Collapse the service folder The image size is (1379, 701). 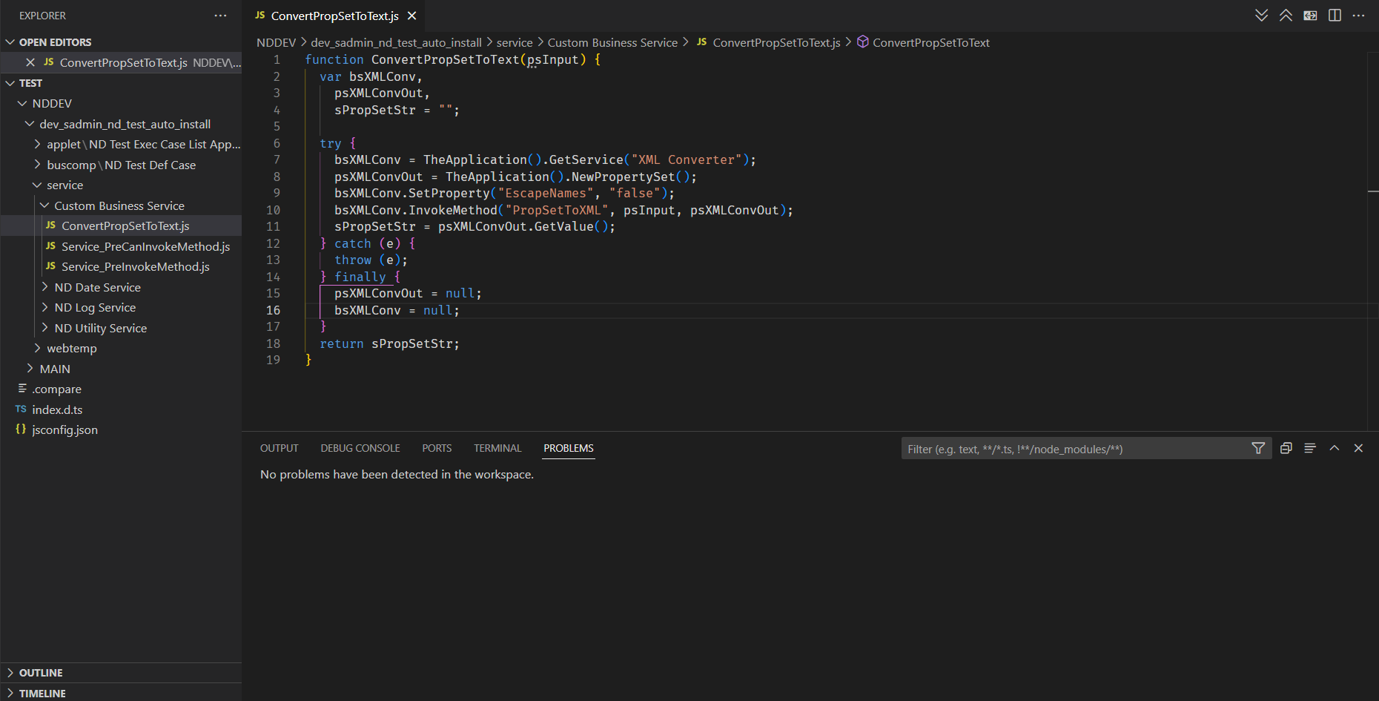click(x=37, y=185)
